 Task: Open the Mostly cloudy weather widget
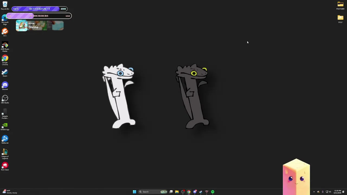coord(9,191)
